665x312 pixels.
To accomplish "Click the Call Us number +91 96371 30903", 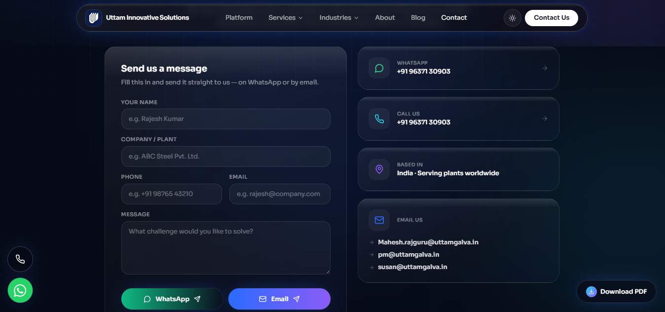I will click(x=424, y=122).
